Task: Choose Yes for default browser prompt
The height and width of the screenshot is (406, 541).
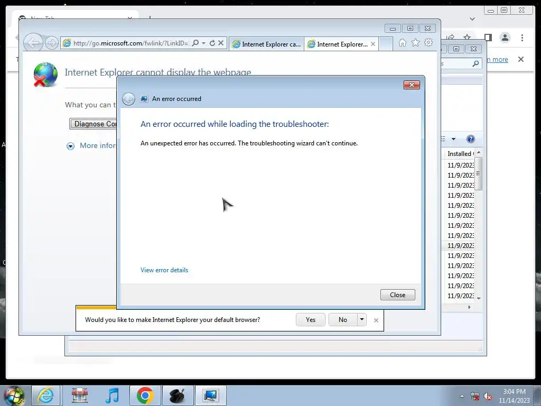Action: (311, 320)
